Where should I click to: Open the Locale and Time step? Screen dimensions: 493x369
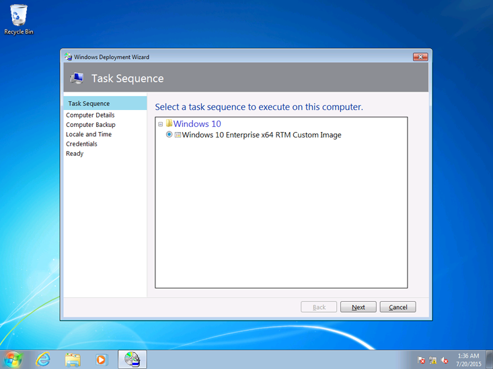click(89, 134)
